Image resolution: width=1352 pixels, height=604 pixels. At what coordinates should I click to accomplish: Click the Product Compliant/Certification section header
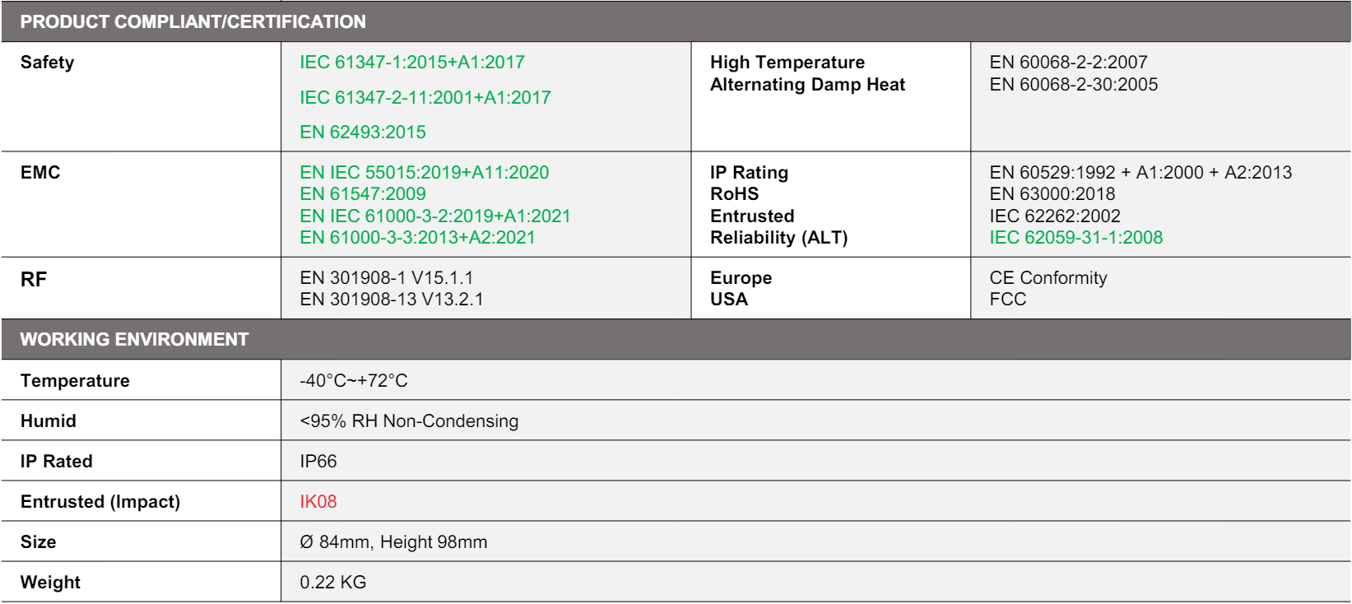point(193,22)
